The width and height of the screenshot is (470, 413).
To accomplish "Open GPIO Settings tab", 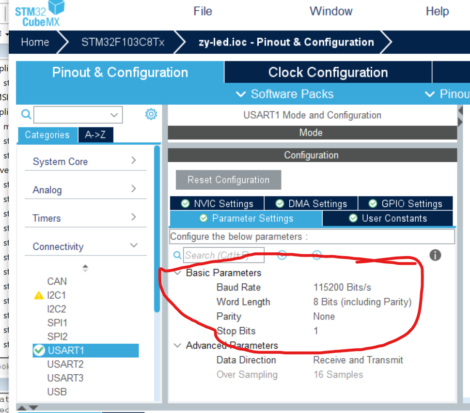I will point(405,204).
